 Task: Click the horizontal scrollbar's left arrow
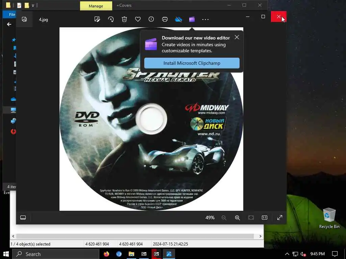pyautogui.click(x=13, y=236)
